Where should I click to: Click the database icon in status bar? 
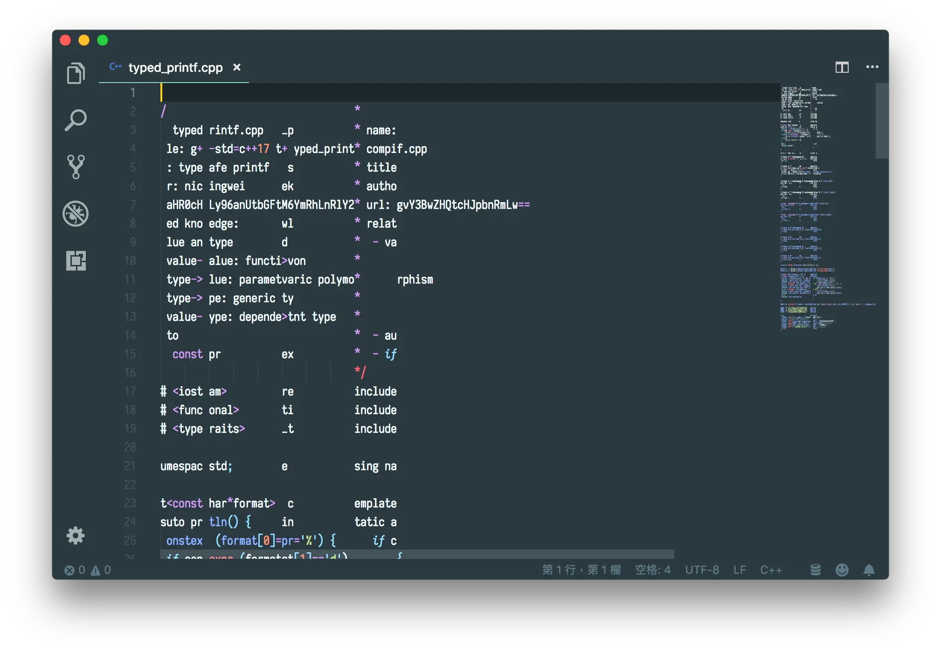[x=815, y=570]
